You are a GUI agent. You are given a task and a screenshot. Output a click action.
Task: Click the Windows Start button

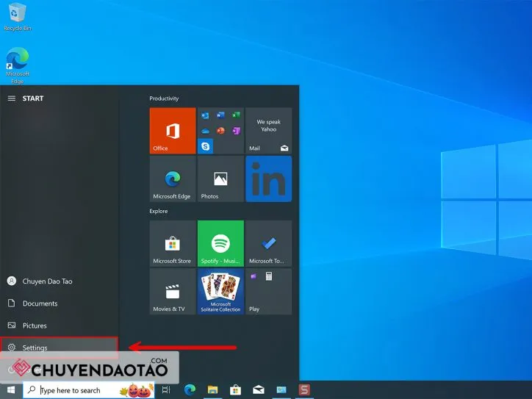coord(11,390)
